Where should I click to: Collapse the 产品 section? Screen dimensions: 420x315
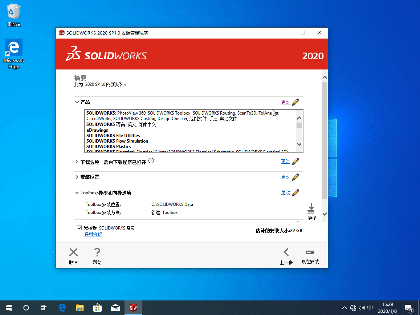point(77,102)
